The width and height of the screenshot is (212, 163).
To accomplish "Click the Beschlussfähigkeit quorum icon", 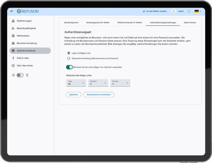I will 13,29.
